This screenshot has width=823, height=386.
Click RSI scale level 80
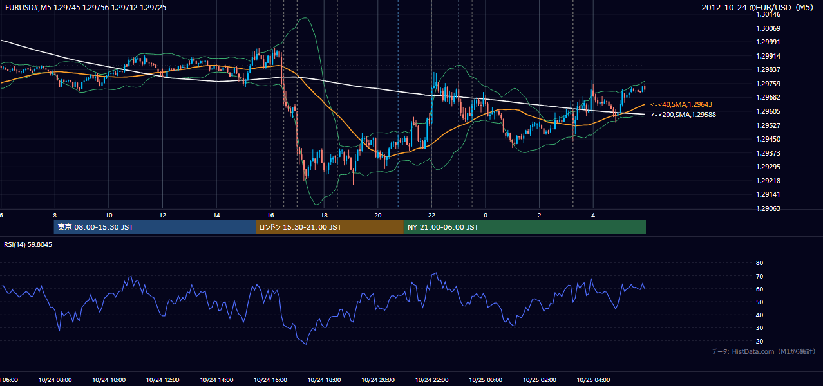point(759,263)
